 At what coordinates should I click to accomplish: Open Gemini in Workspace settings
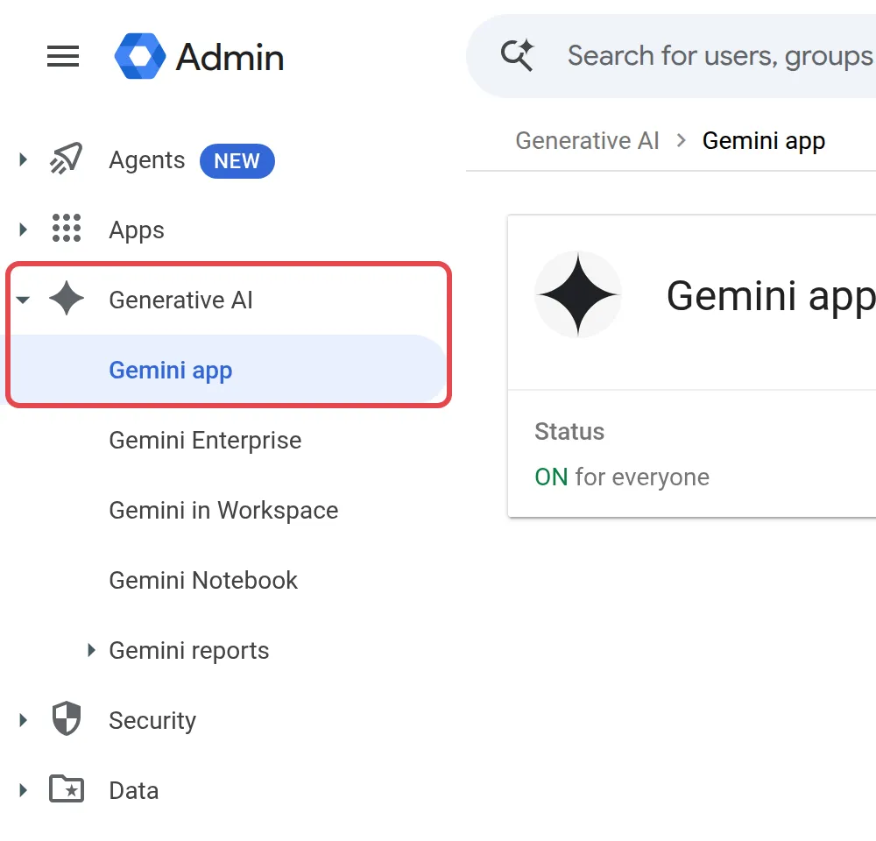click(223, 510)
